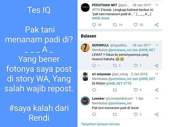Open options chevron on ari setyawan's reply
This screenshot has width=180, height=127.
coord(157,74)
